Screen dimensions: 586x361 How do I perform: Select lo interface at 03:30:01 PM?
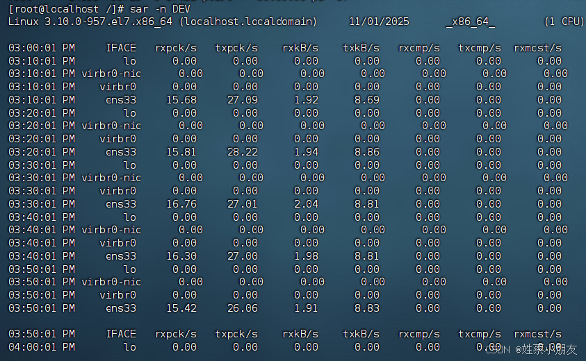pos(130,165)
